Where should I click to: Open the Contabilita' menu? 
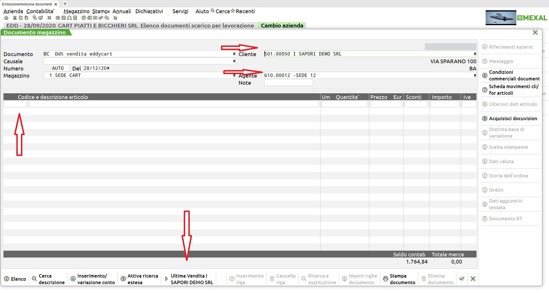[x=40, y=11]
